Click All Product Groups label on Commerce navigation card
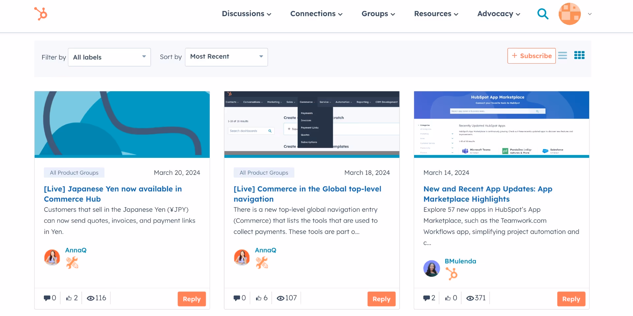The height and width of the screenshot is (316, 633). click(264, 173)
